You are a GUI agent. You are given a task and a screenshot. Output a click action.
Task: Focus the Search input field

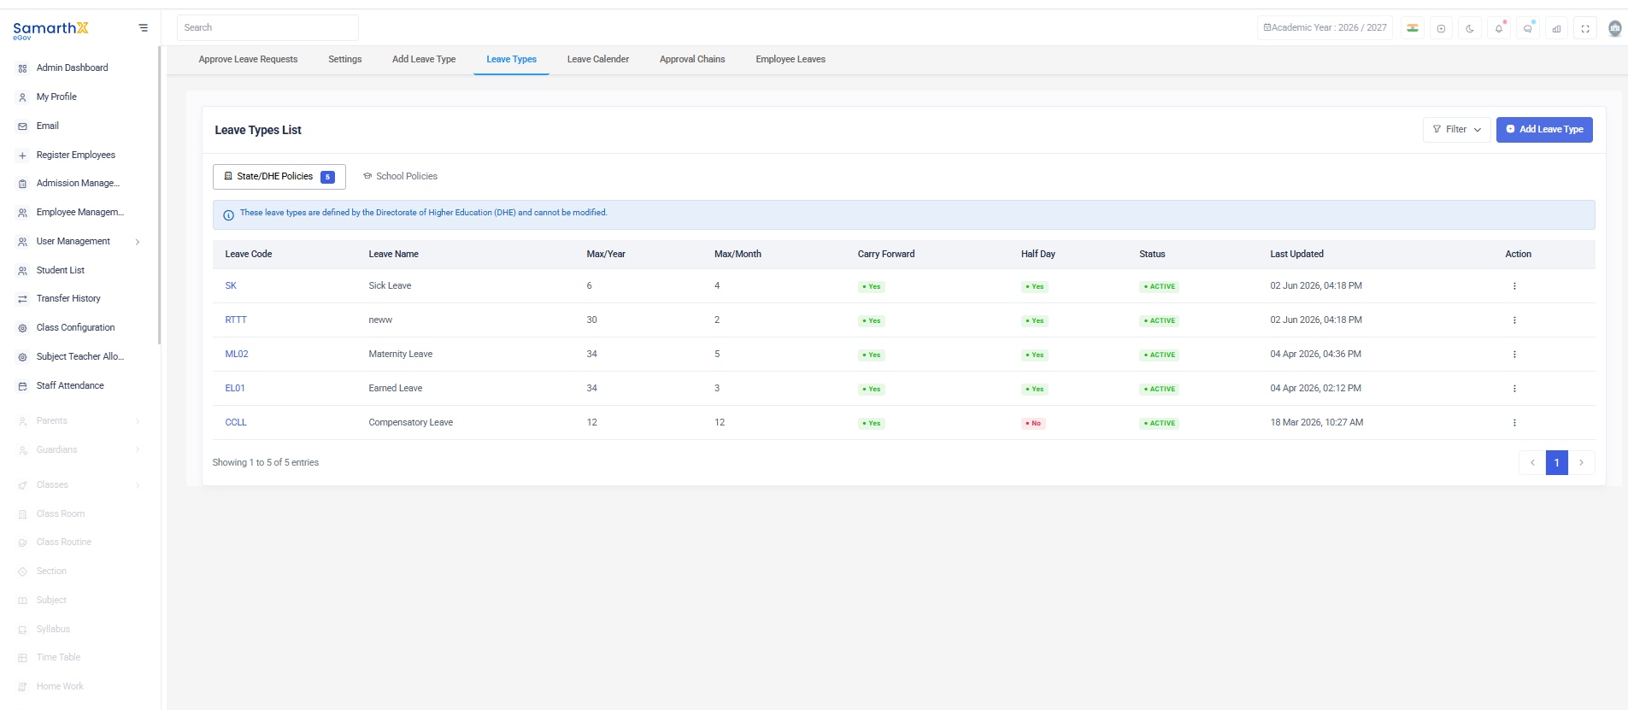(x=267, y=27)
